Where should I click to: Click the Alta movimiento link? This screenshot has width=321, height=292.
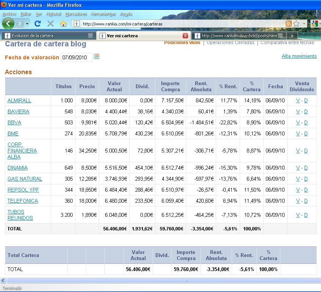coord(299,56)
